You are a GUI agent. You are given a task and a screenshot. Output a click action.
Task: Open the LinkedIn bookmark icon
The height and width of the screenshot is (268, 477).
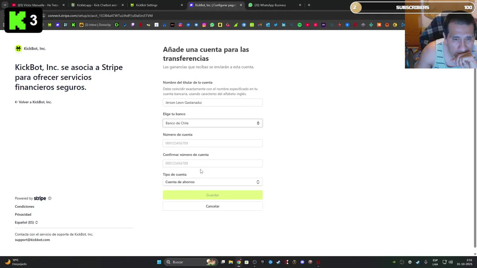coord(284,25)
